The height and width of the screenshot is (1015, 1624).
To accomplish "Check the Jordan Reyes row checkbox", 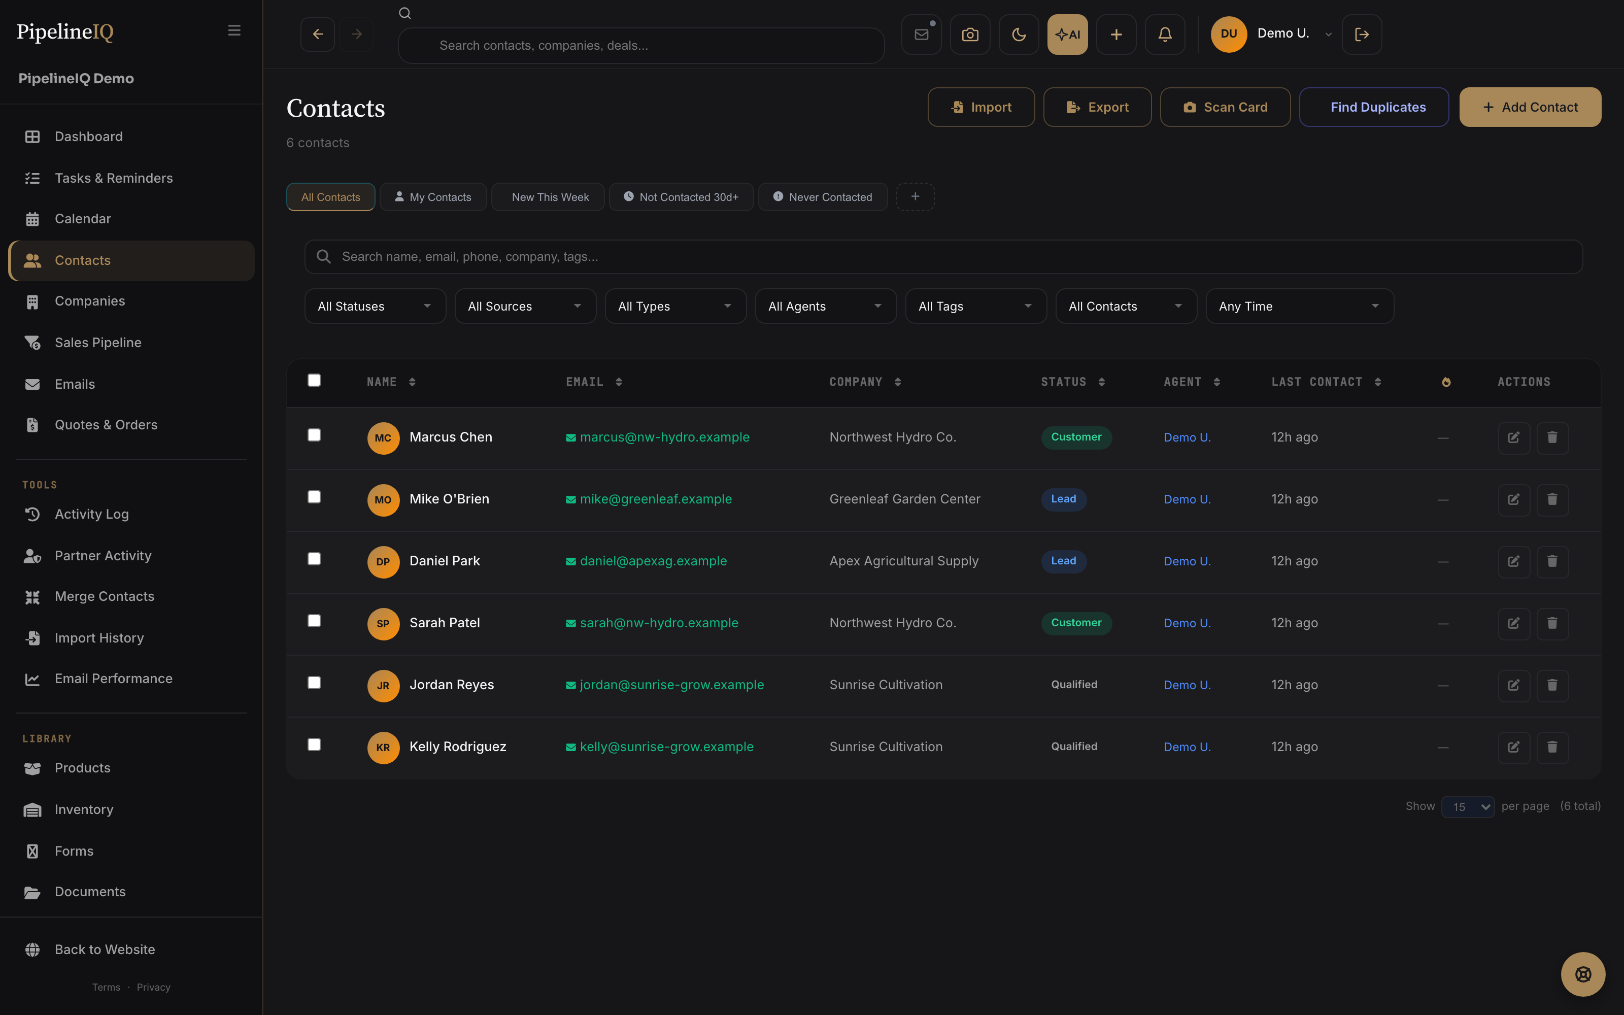I will click(314, 683).
